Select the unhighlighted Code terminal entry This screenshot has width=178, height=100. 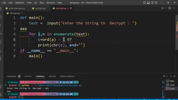coord(171,85)
